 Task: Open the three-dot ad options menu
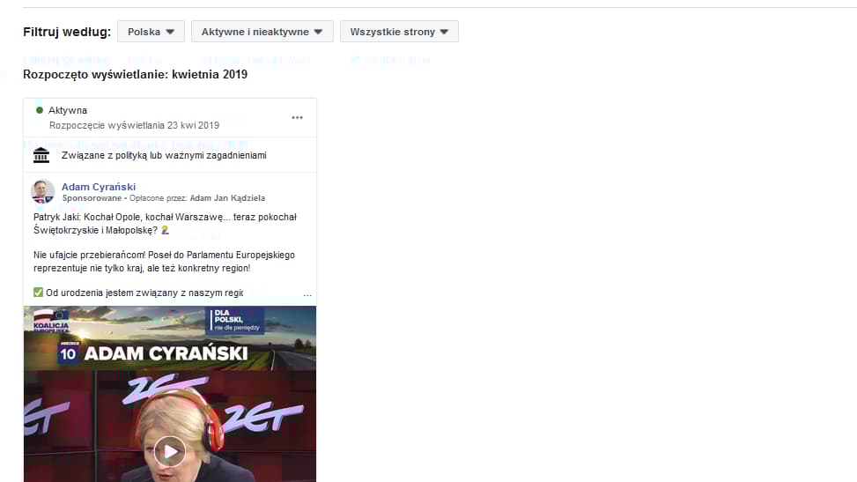coord(298,117)
